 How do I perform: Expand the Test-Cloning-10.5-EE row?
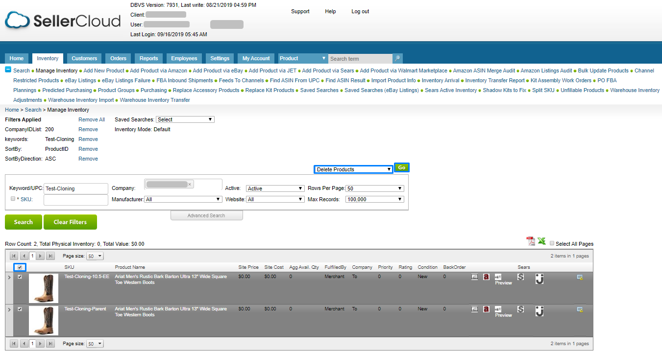tap(8, 277)
